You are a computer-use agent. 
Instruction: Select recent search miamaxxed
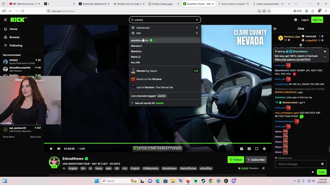[x=143, y=28]
